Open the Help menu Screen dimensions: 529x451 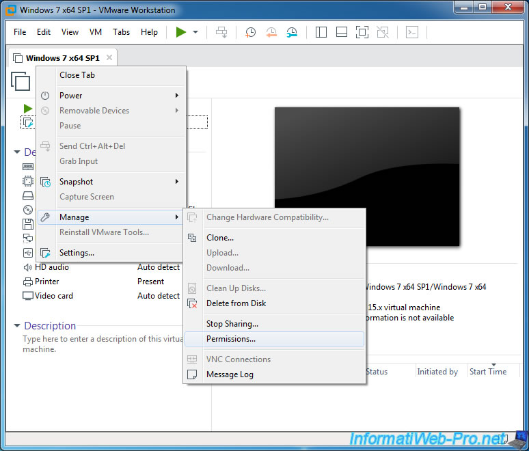(149, 32)
